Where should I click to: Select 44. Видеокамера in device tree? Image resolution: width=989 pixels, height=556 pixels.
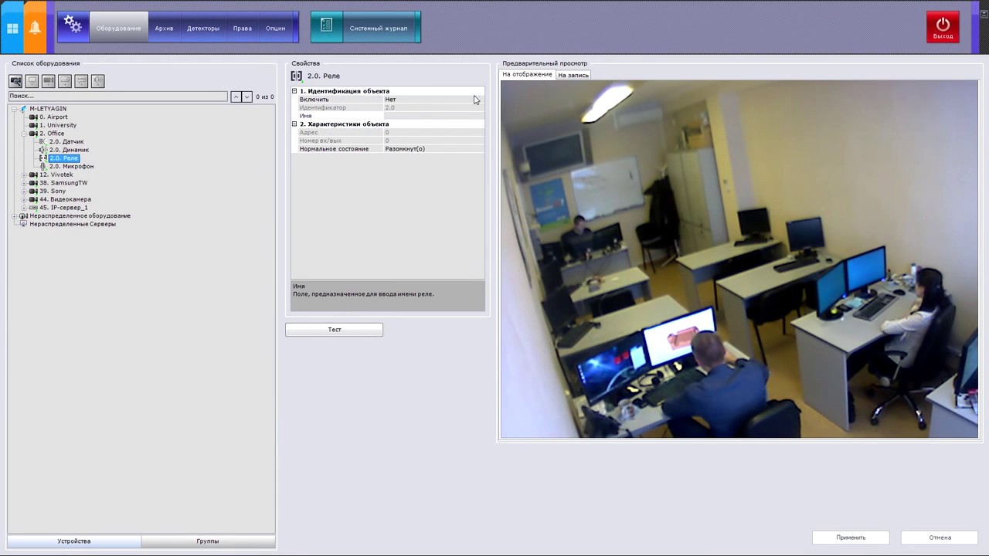pyautogui.click(x=65, y=200)
